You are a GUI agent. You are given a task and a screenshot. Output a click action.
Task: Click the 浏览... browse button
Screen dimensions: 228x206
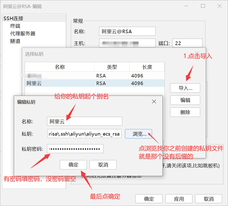click(x=138, y=134)
